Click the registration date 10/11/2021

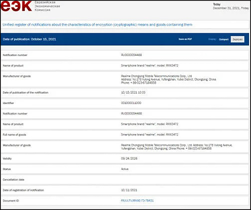point(129,190)
